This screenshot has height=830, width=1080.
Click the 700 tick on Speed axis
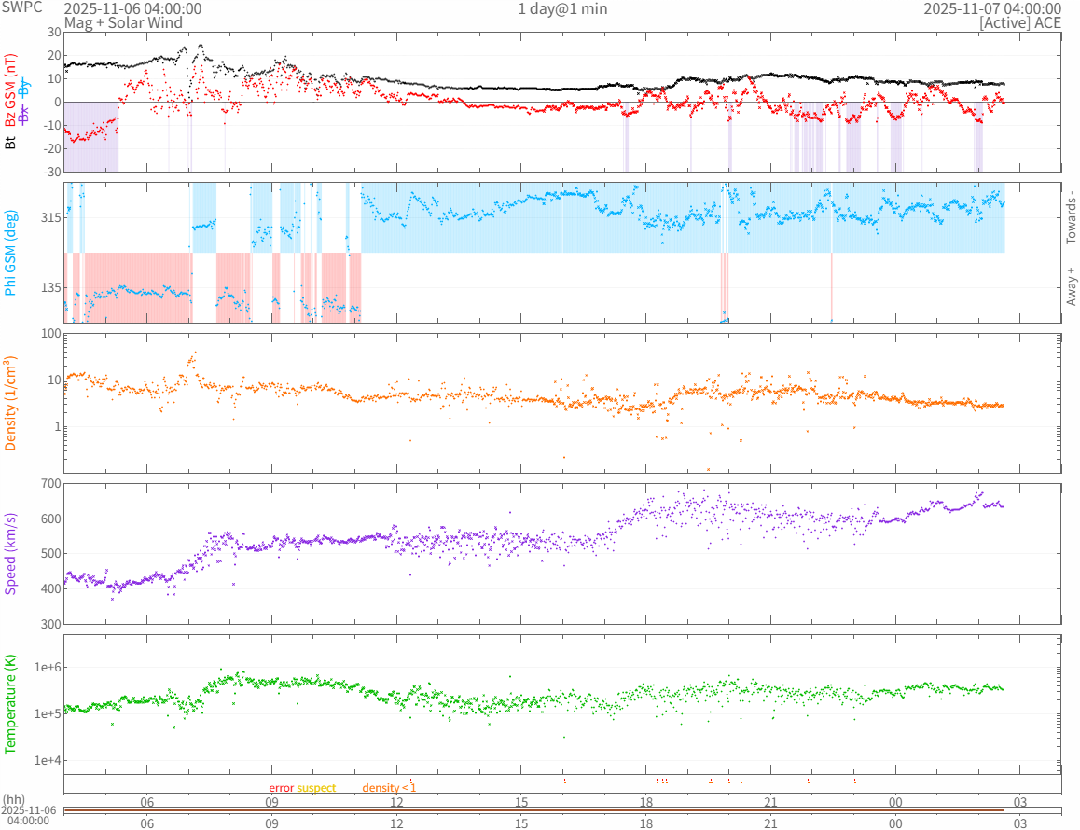[x=51, y=484]
